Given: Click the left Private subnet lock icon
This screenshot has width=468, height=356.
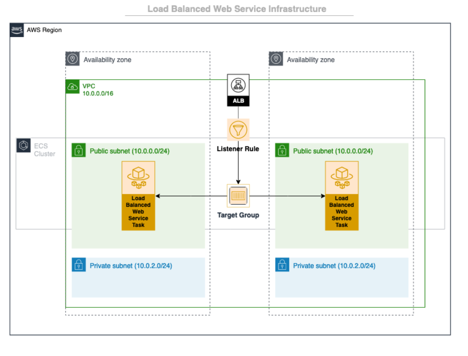Looking at the screenshot, I should point(79,265).
